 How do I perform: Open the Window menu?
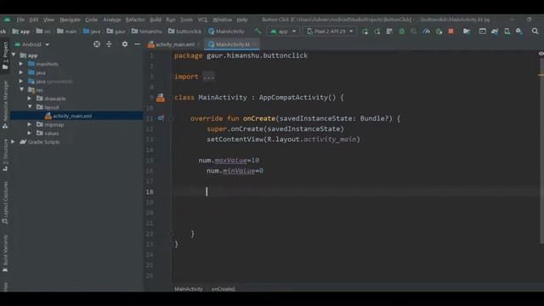tap(222, 20)
